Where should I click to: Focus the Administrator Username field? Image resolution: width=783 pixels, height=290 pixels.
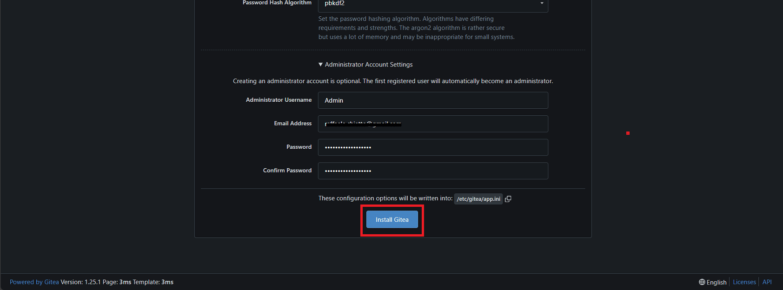[432, 100]
